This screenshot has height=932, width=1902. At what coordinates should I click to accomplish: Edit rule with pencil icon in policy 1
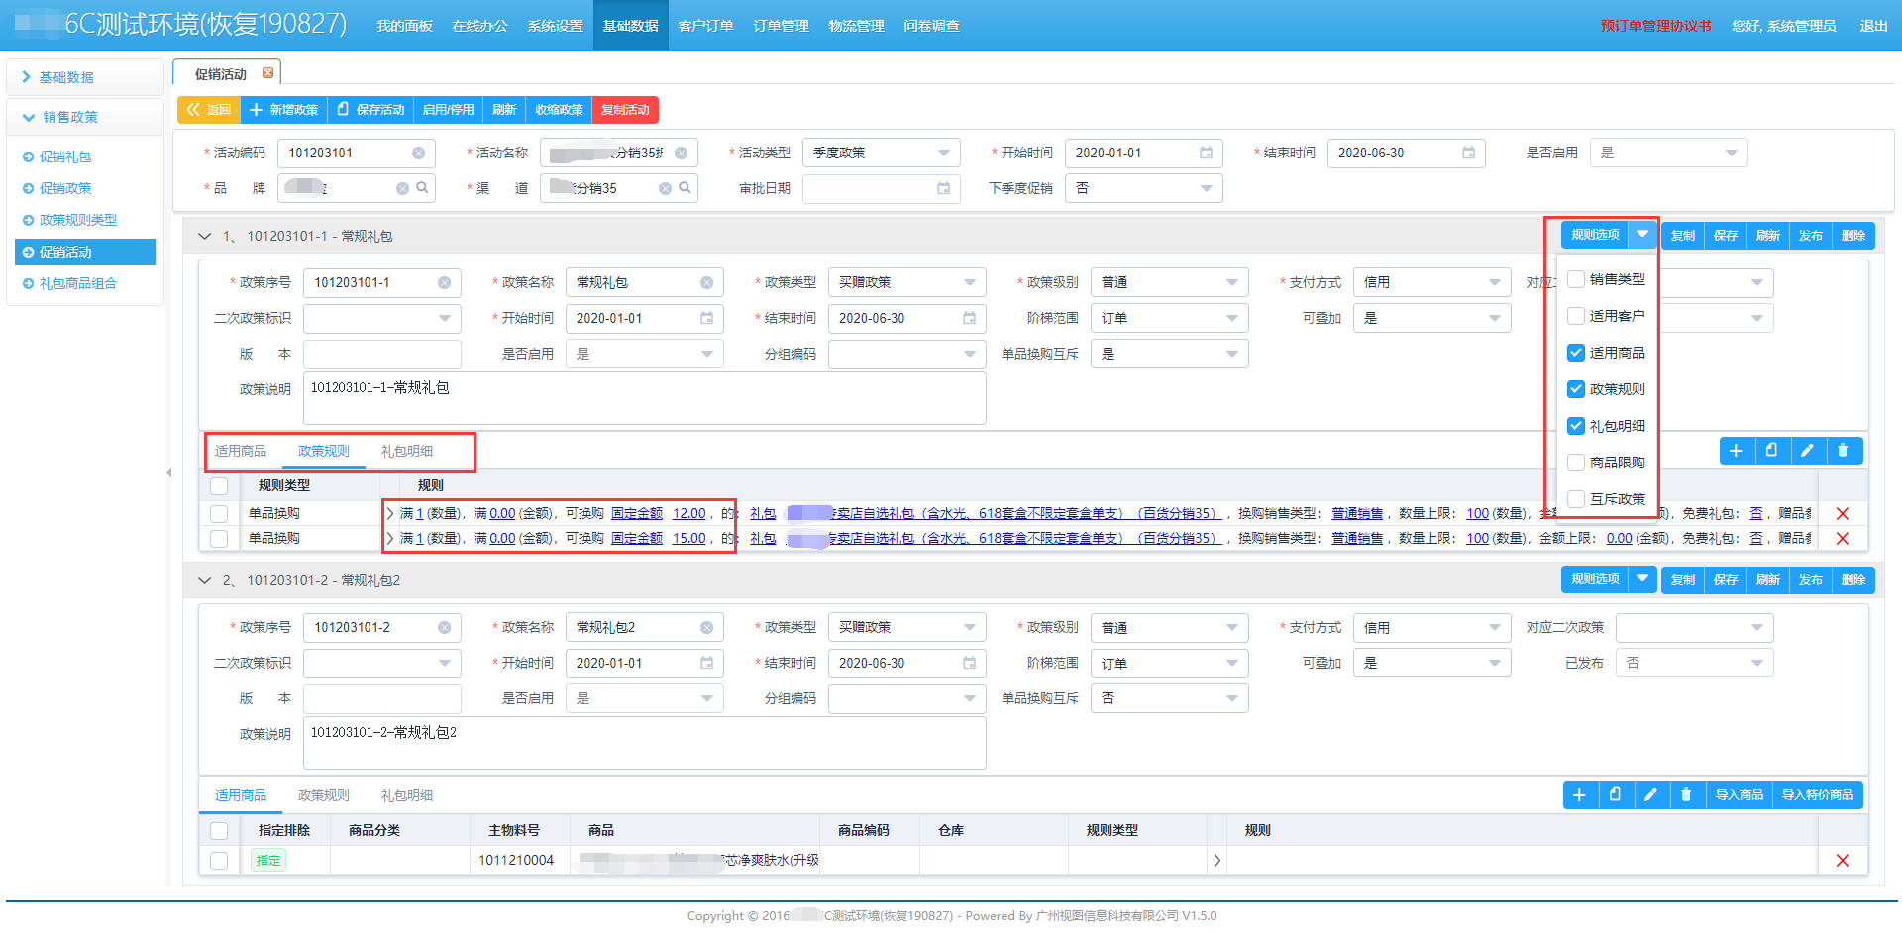click(x=1807, y=451)
